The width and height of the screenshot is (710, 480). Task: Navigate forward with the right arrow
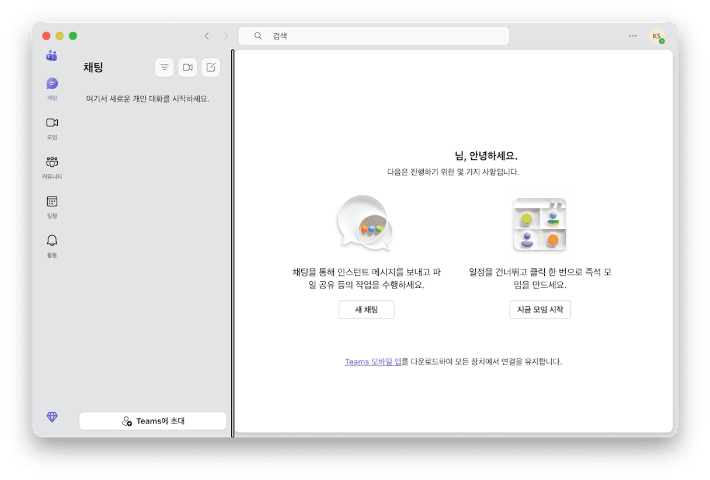(x=226, y=36)
